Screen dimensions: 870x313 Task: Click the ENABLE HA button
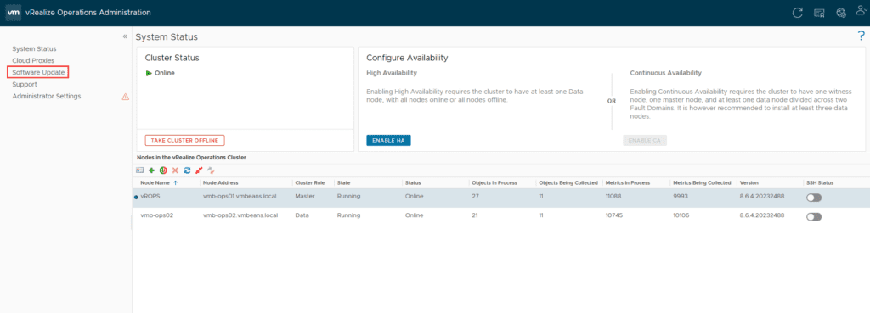(x=388, y=140)
